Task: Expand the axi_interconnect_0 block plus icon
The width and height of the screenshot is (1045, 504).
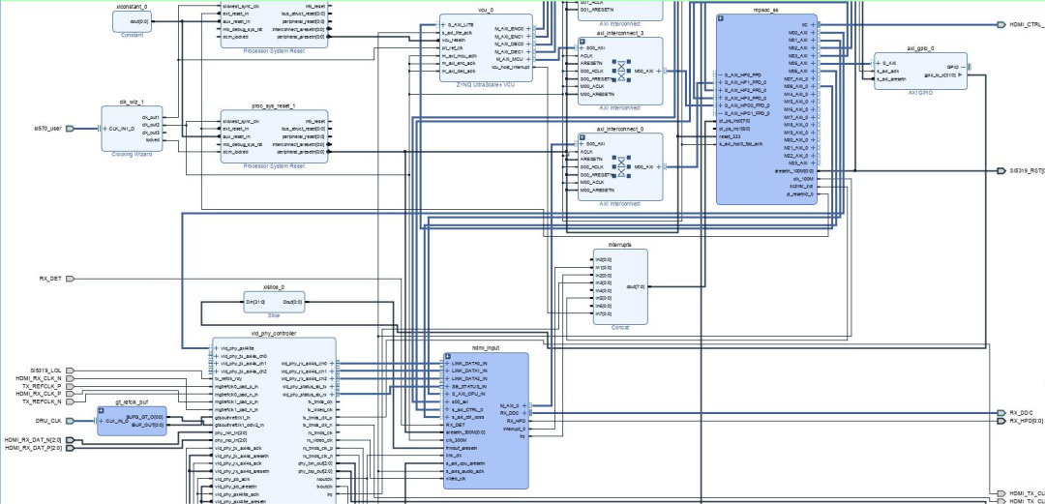Action: tap(582, 137)
